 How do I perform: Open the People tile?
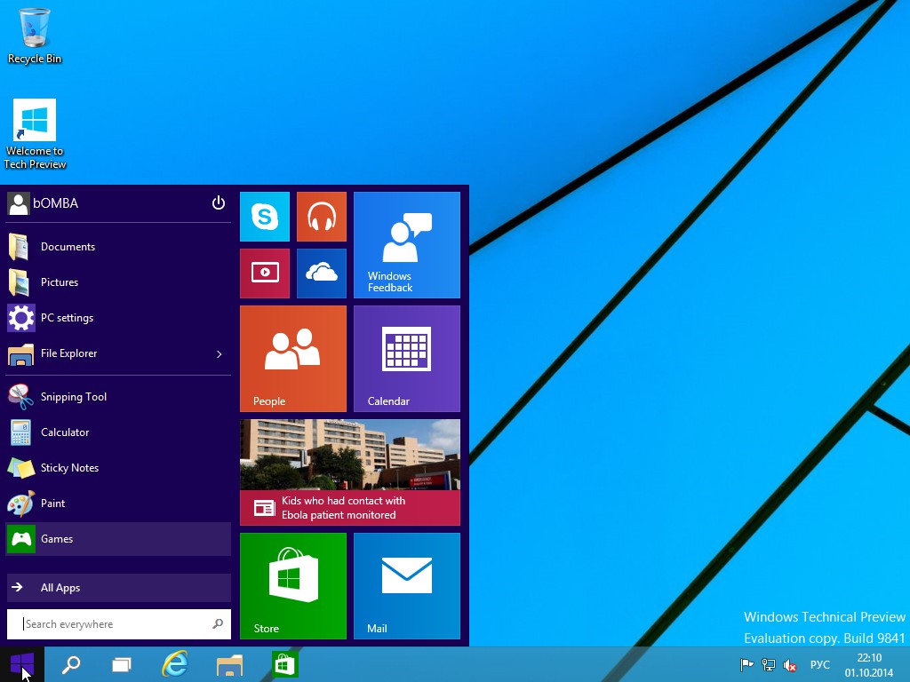[293, 359]
